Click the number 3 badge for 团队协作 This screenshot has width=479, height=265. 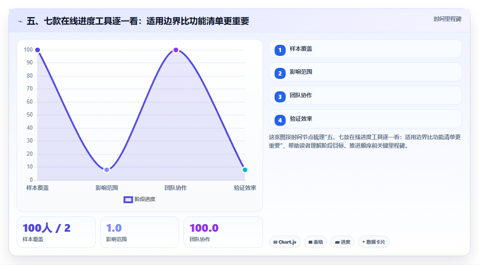pyautogui.click(x=280, y=97)
